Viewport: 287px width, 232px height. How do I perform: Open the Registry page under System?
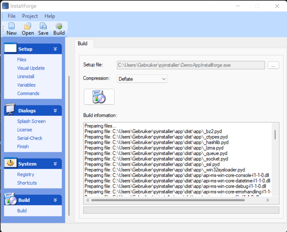tap(26, 174)
